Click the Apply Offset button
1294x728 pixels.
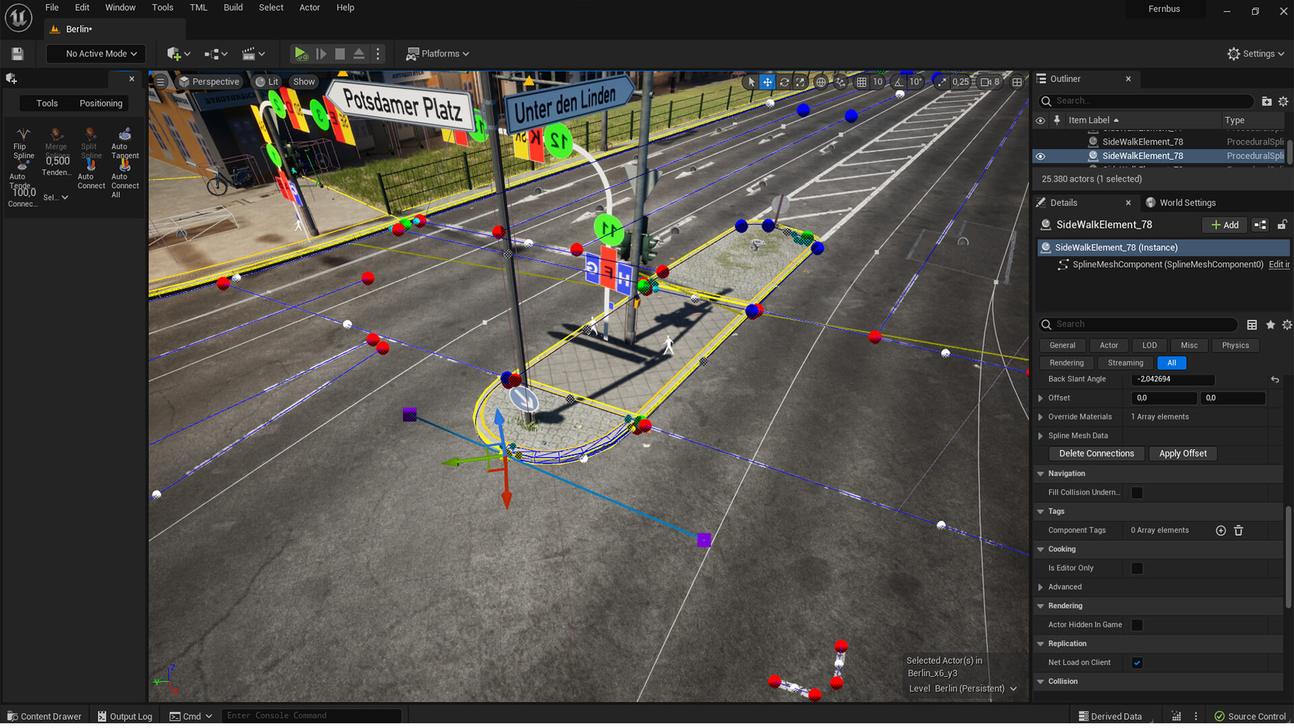click(1182, 454)
